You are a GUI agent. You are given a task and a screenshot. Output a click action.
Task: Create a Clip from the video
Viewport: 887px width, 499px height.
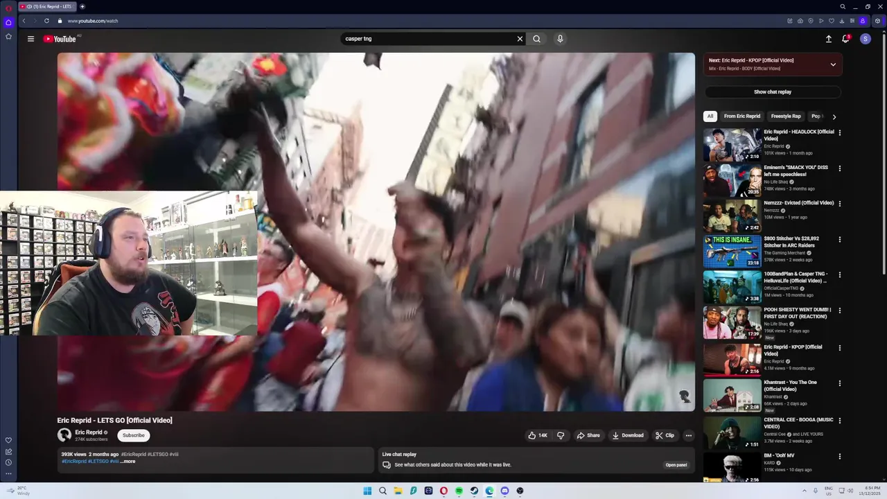[665, 435]
